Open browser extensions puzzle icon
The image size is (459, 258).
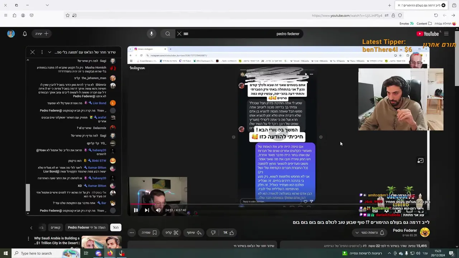tap(14, 15)
